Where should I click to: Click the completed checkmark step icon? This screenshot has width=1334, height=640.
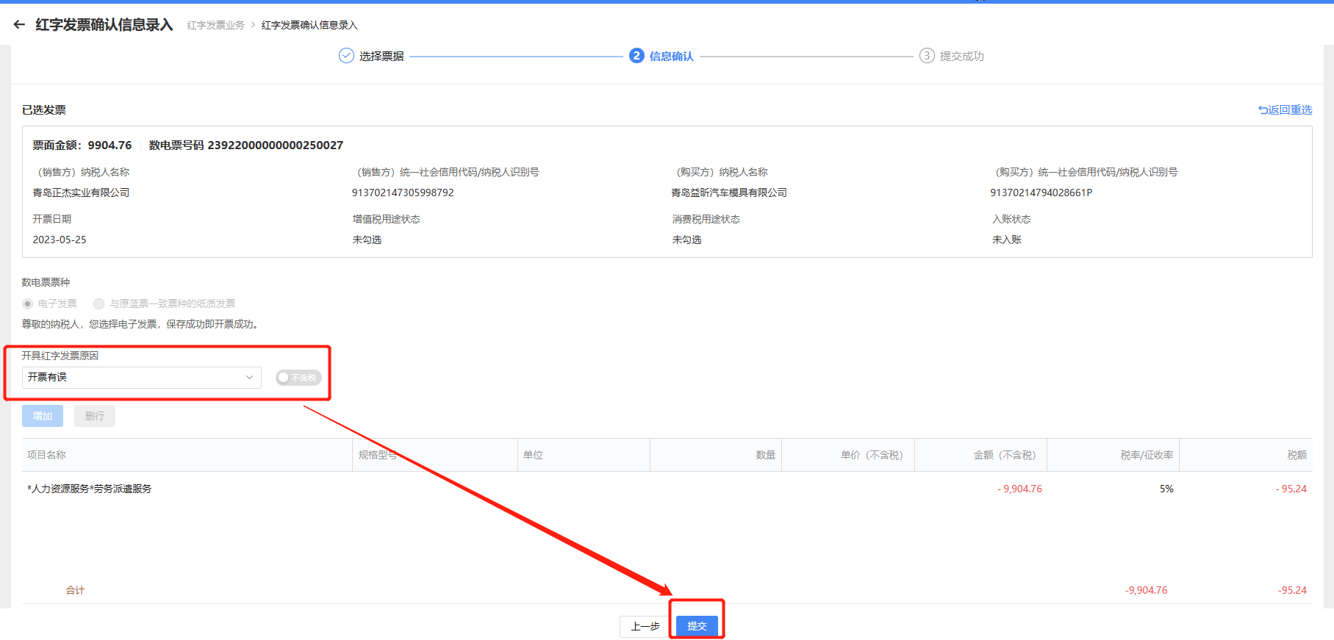tap(346, 56)
